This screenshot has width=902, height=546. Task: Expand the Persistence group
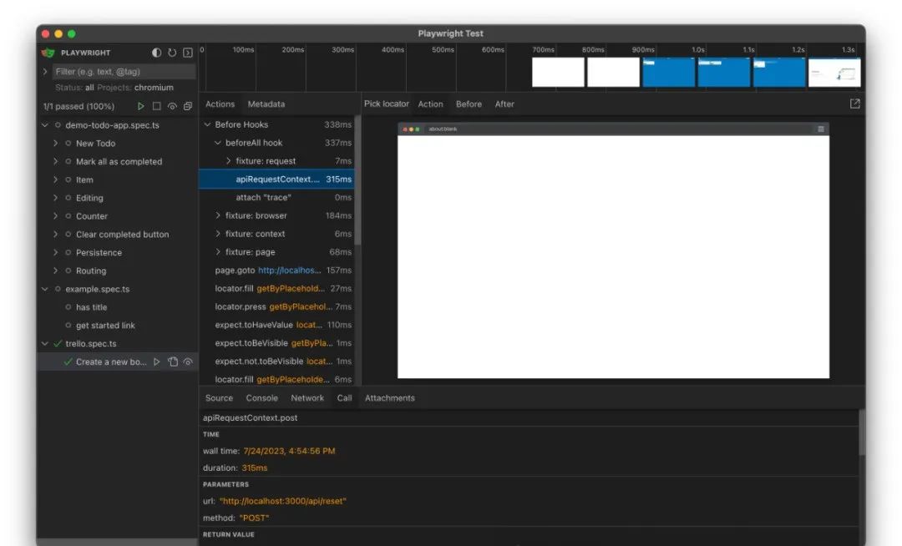[x=55, y=252]
